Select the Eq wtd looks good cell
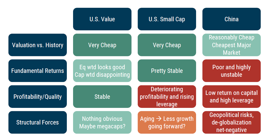The width and height of the screenshot is (272, 139). pos(102,71)
